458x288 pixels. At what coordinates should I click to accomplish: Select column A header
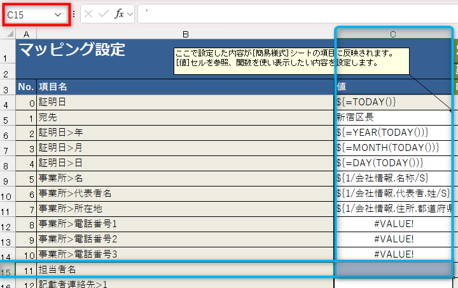pos(26,34)
